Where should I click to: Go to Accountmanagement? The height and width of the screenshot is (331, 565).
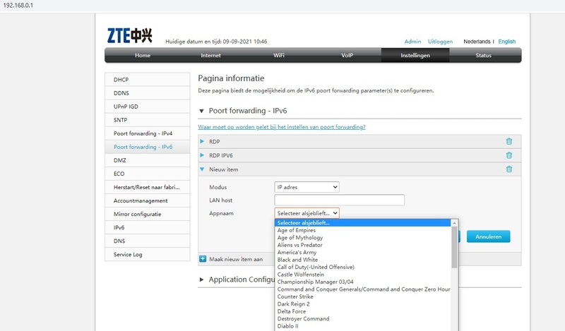(148, 200)
